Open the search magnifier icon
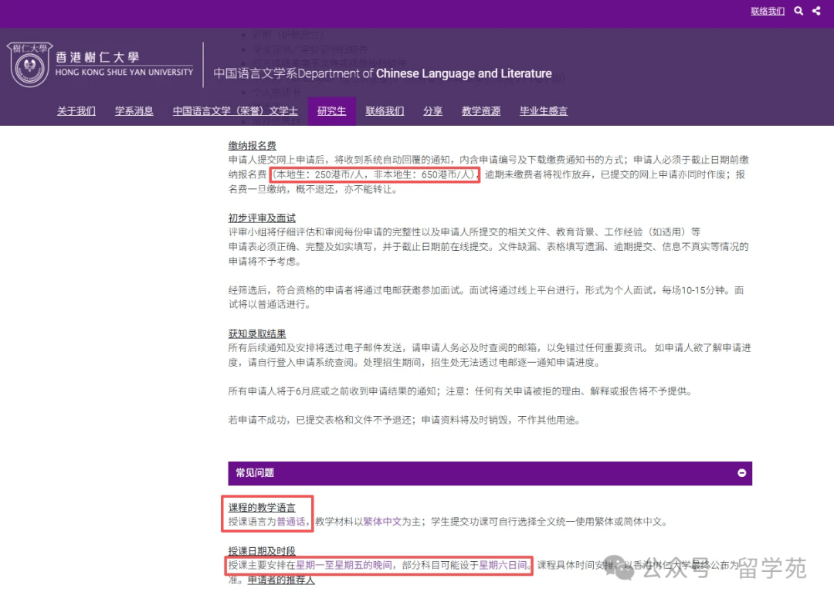This screenshot has width=834, height=602. click(x=798, y=11)
